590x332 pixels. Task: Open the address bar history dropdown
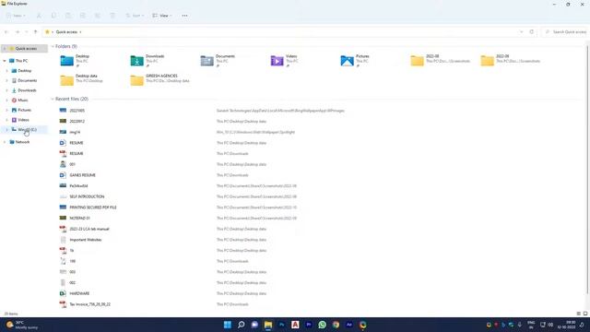pos(522,32)
